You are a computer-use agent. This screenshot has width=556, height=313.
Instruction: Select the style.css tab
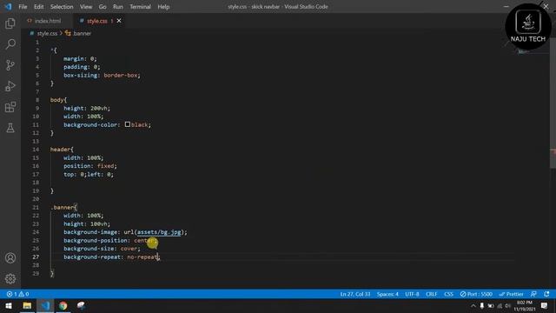[x=96, y=21]
